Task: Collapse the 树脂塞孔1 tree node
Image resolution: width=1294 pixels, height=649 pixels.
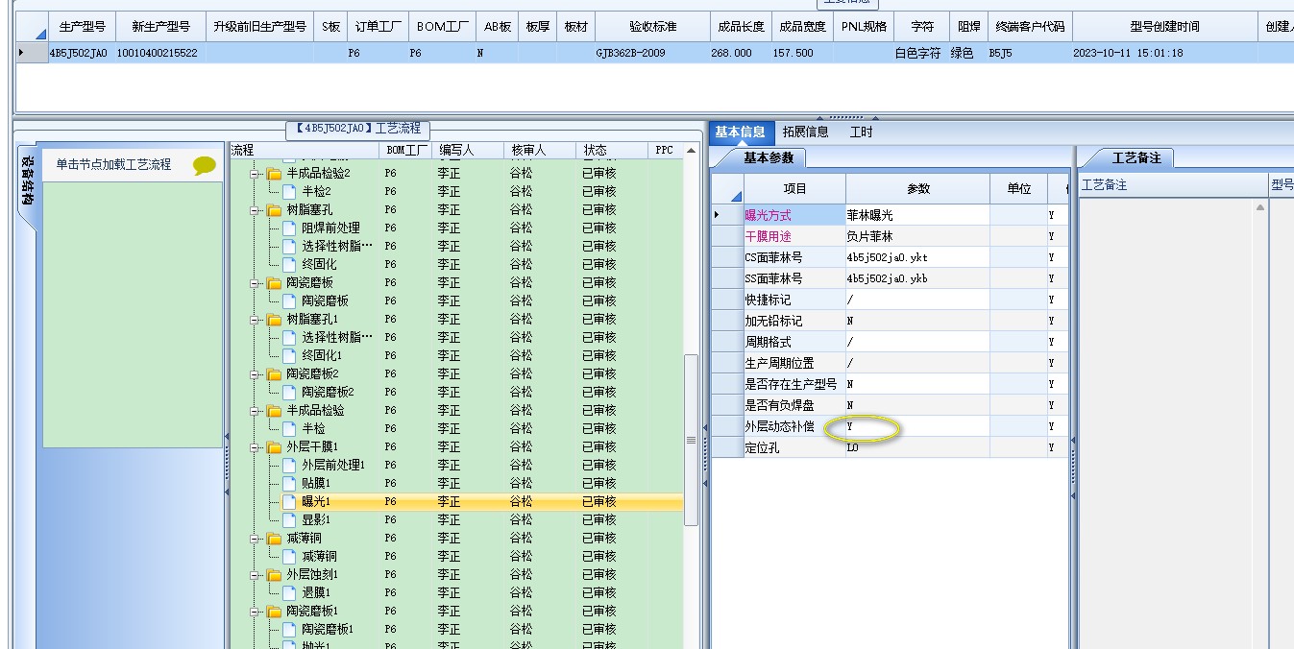Action: pos(256,319)
